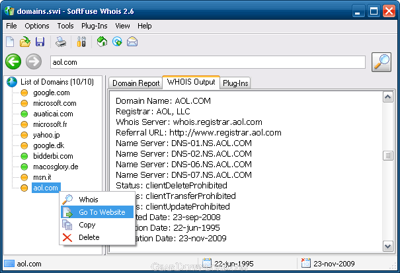This screenshot has height=273, width=400.
Task: Click the Whois Server output line
Action: [189, 122]
